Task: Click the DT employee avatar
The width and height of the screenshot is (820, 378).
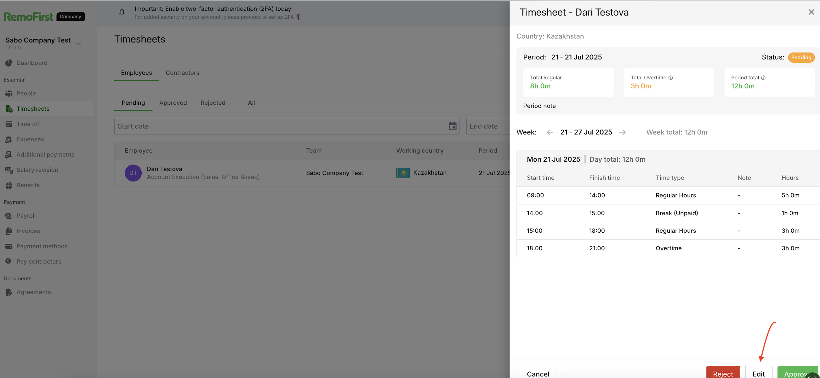Action: click(133, 173)
